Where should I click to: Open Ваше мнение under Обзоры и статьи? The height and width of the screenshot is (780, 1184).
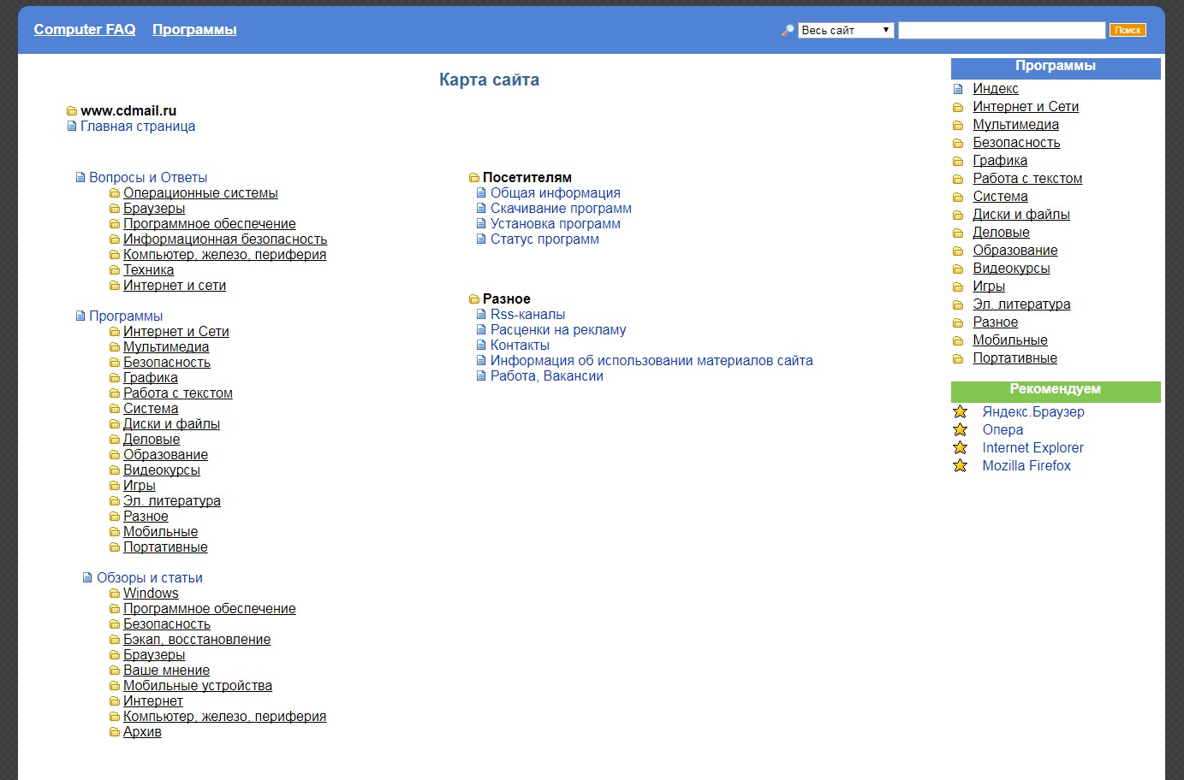click(166, 671)
